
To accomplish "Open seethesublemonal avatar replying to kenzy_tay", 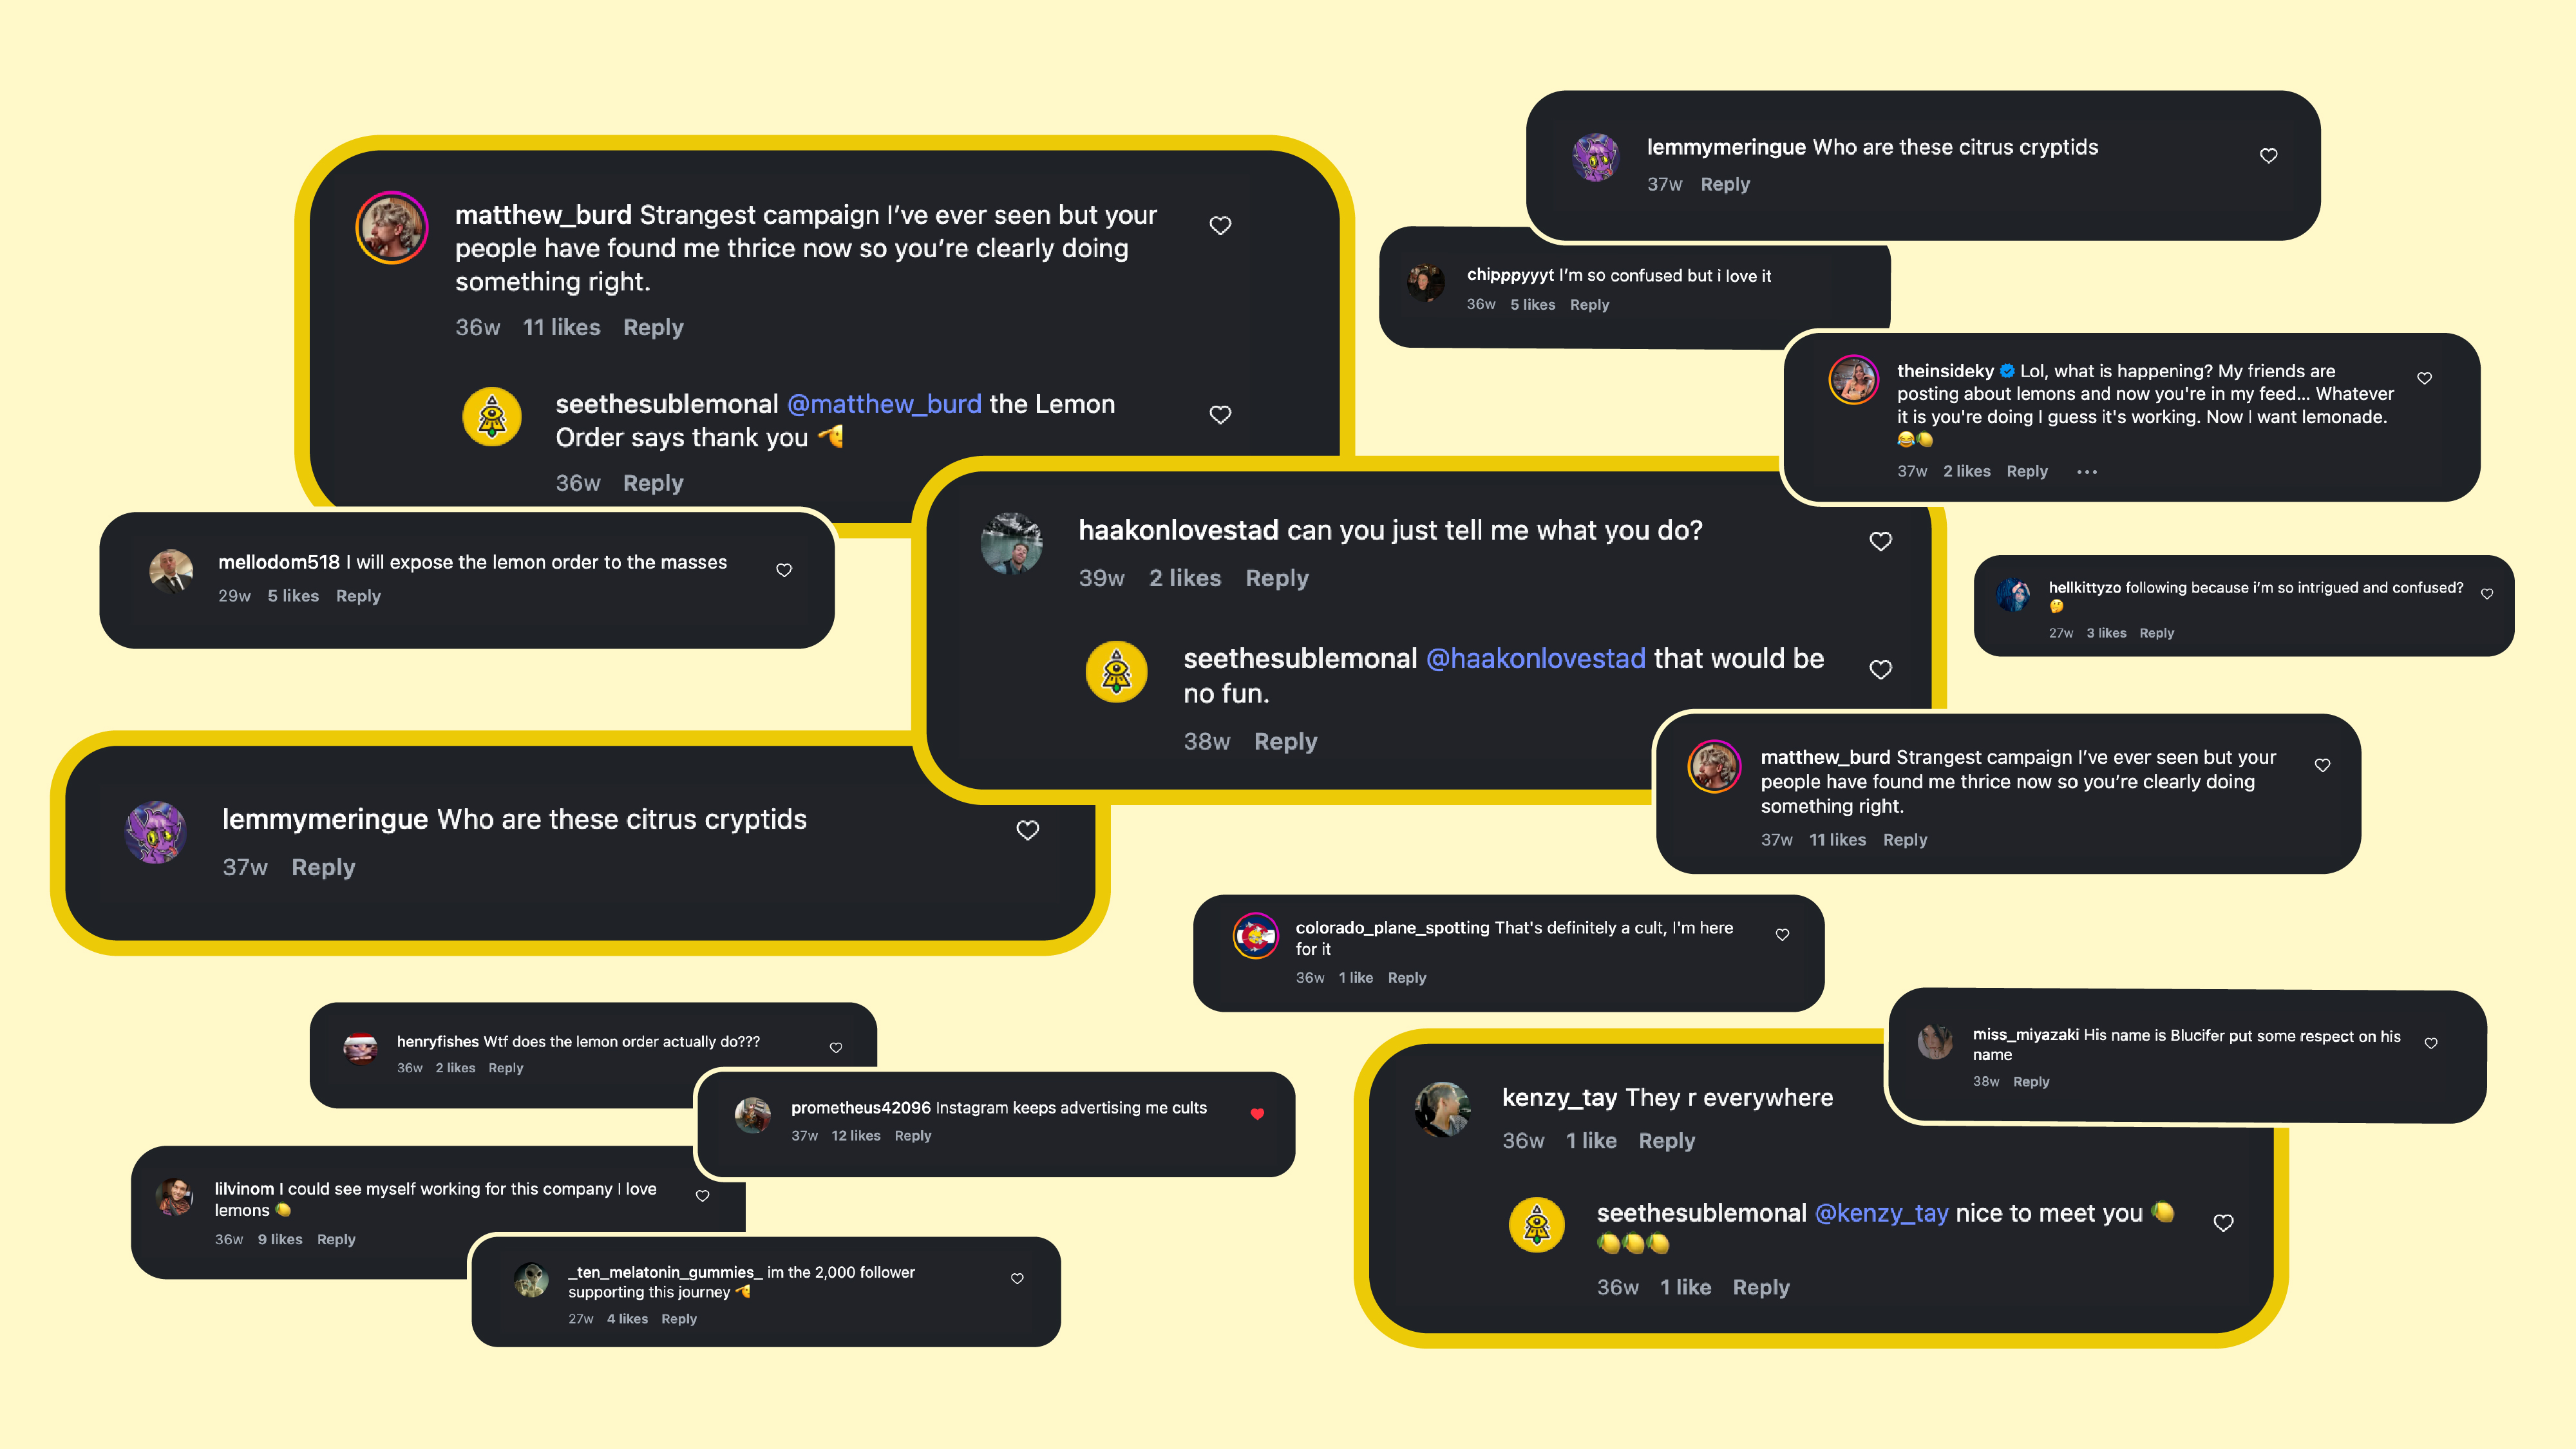I will [x=1536, y=1224].
